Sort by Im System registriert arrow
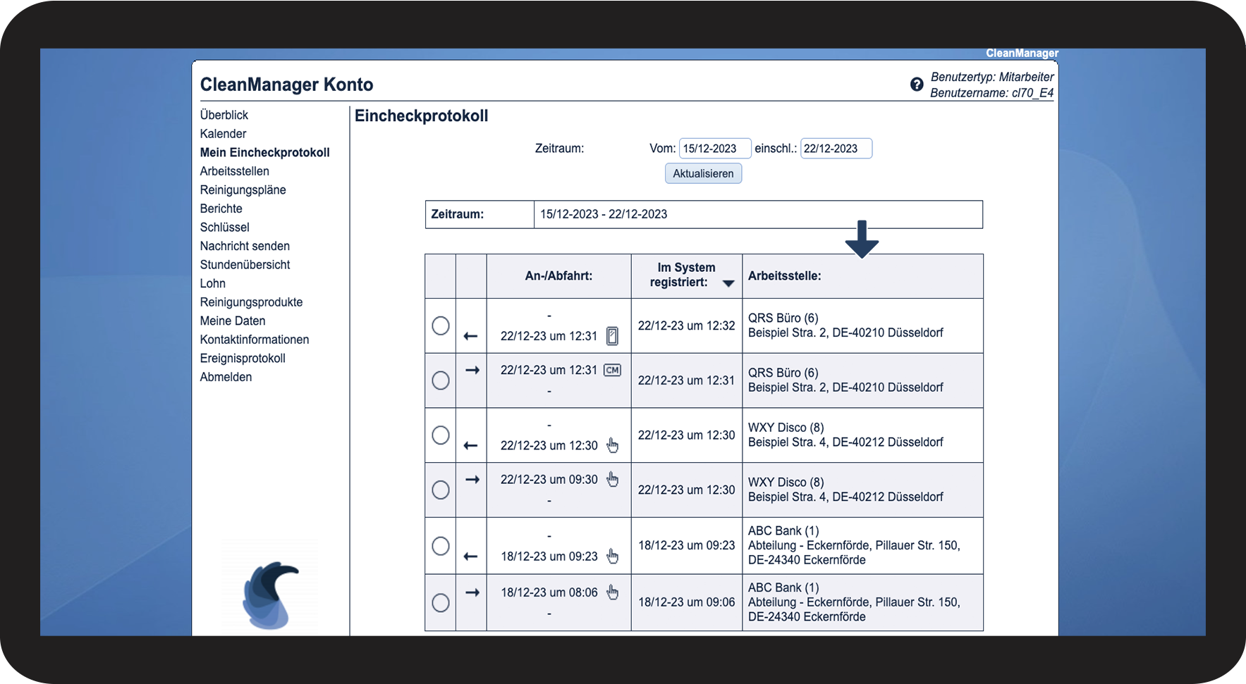 pyautogui.click(x=728, y=283)
